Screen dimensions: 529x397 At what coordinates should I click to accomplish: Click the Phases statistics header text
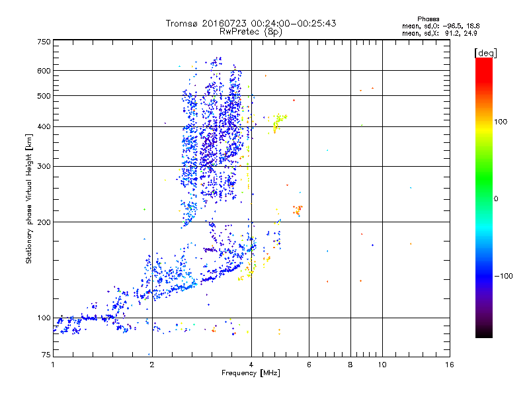click(x=428, y=19)
